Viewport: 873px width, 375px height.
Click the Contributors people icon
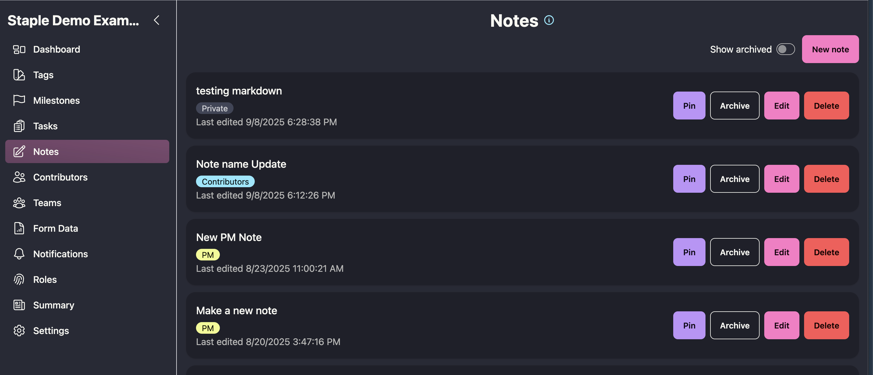click(x=19, y=177)
